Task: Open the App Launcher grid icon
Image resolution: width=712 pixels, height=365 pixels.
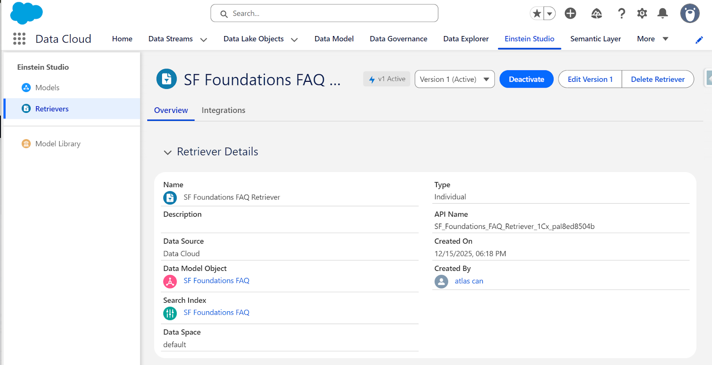Action: coord(19,39)
